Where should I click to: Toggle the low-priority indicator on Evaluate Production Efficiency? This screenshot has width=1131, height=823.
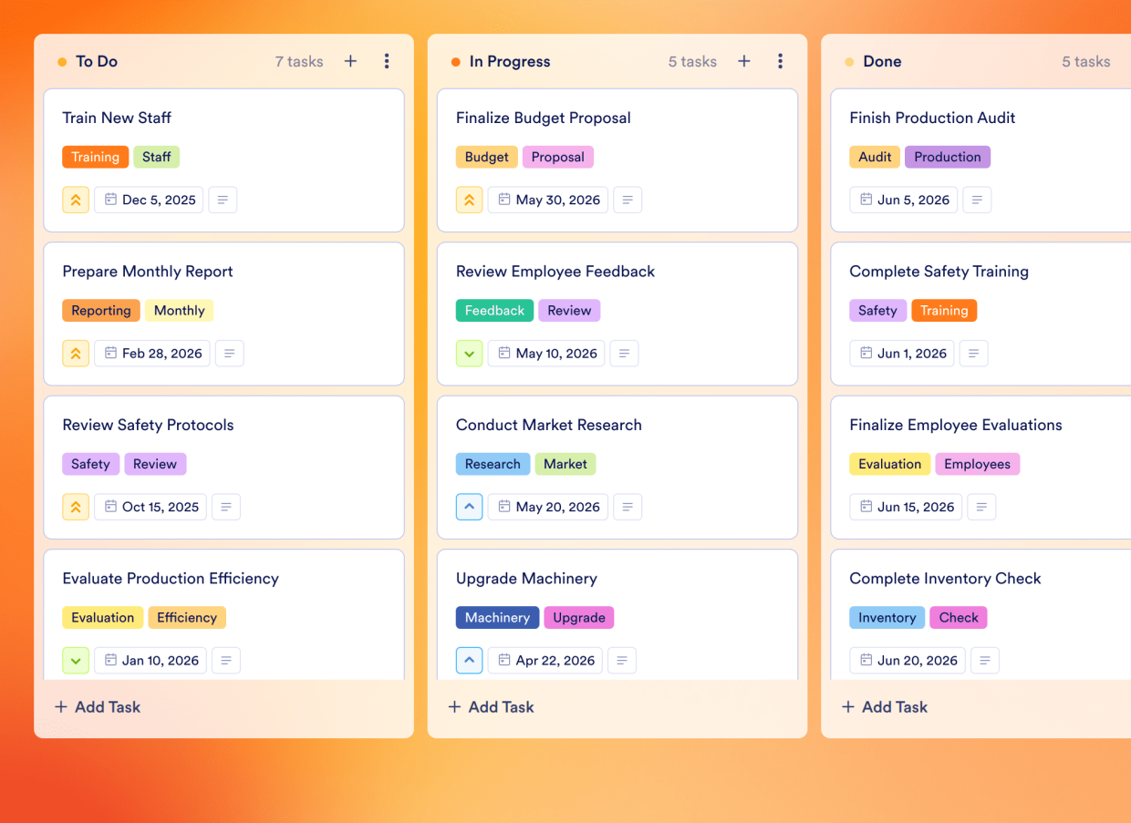coord(76,660)
